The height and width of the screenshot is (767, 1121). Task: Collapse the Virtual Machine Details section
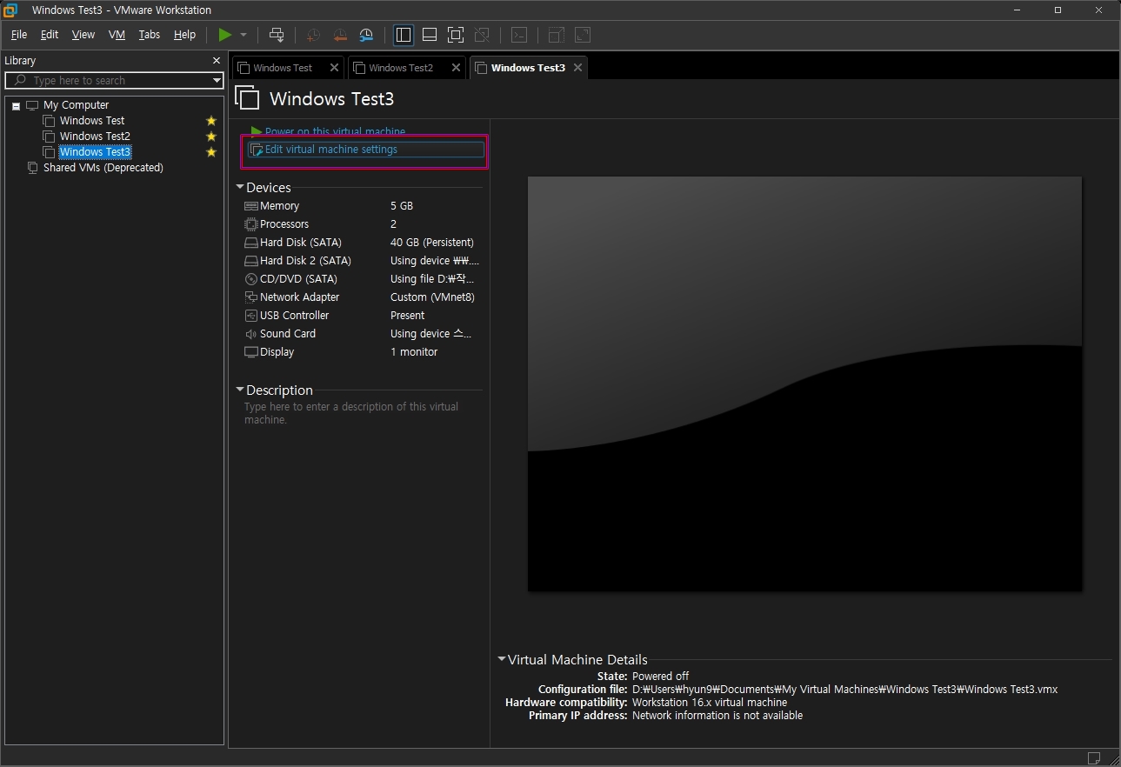tap(502, 659)
